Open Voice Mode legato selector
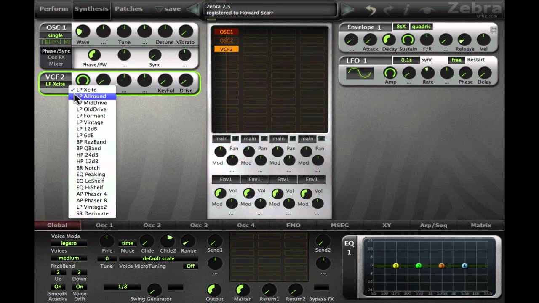 pos(69,243)
